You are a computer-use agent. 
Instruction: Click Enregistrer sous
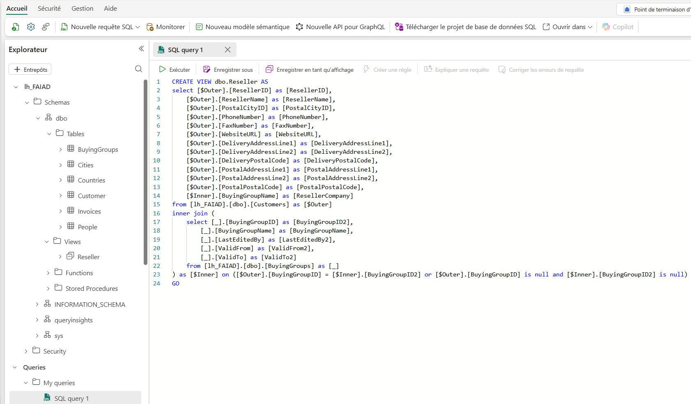click(228, 70)
